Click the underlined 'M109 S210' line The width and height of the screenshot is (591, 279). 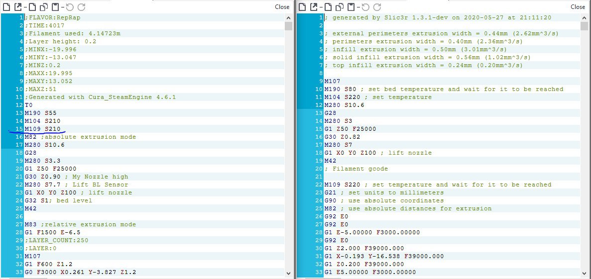[x=43, y=129]
